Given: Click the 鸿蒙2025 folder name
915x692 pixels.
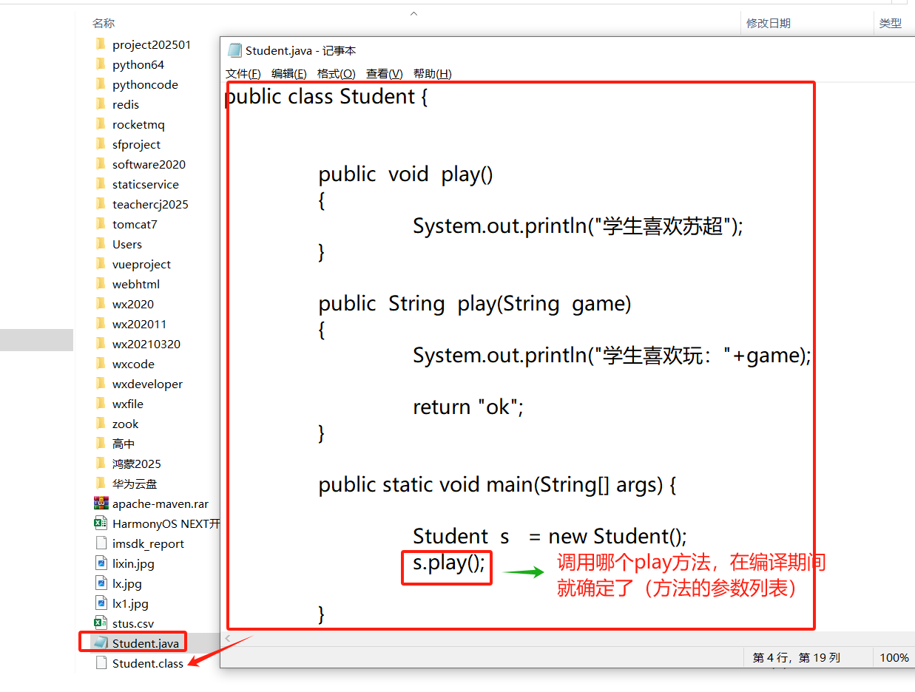Looking at the screenshot, I should 137,464.
